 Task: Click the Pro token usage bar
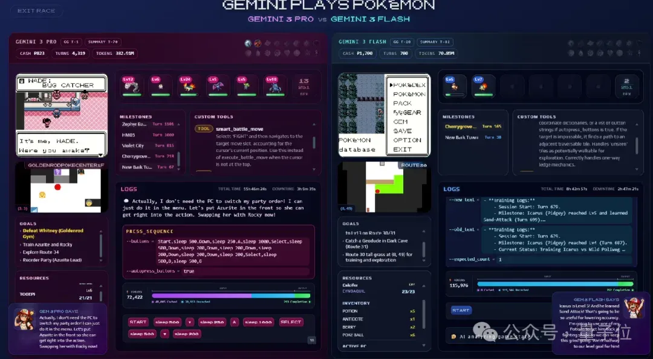231,296
